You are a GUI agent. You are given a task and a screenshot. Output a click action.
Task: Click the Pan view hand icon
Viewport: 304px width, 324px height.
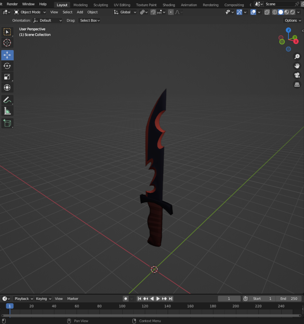297,66
